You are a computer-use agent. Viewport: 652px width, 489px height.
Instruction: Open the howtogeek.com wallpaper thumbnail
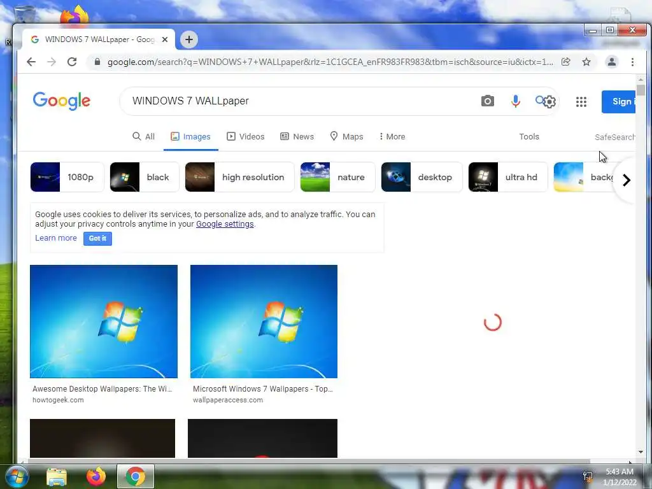[104, 322]
